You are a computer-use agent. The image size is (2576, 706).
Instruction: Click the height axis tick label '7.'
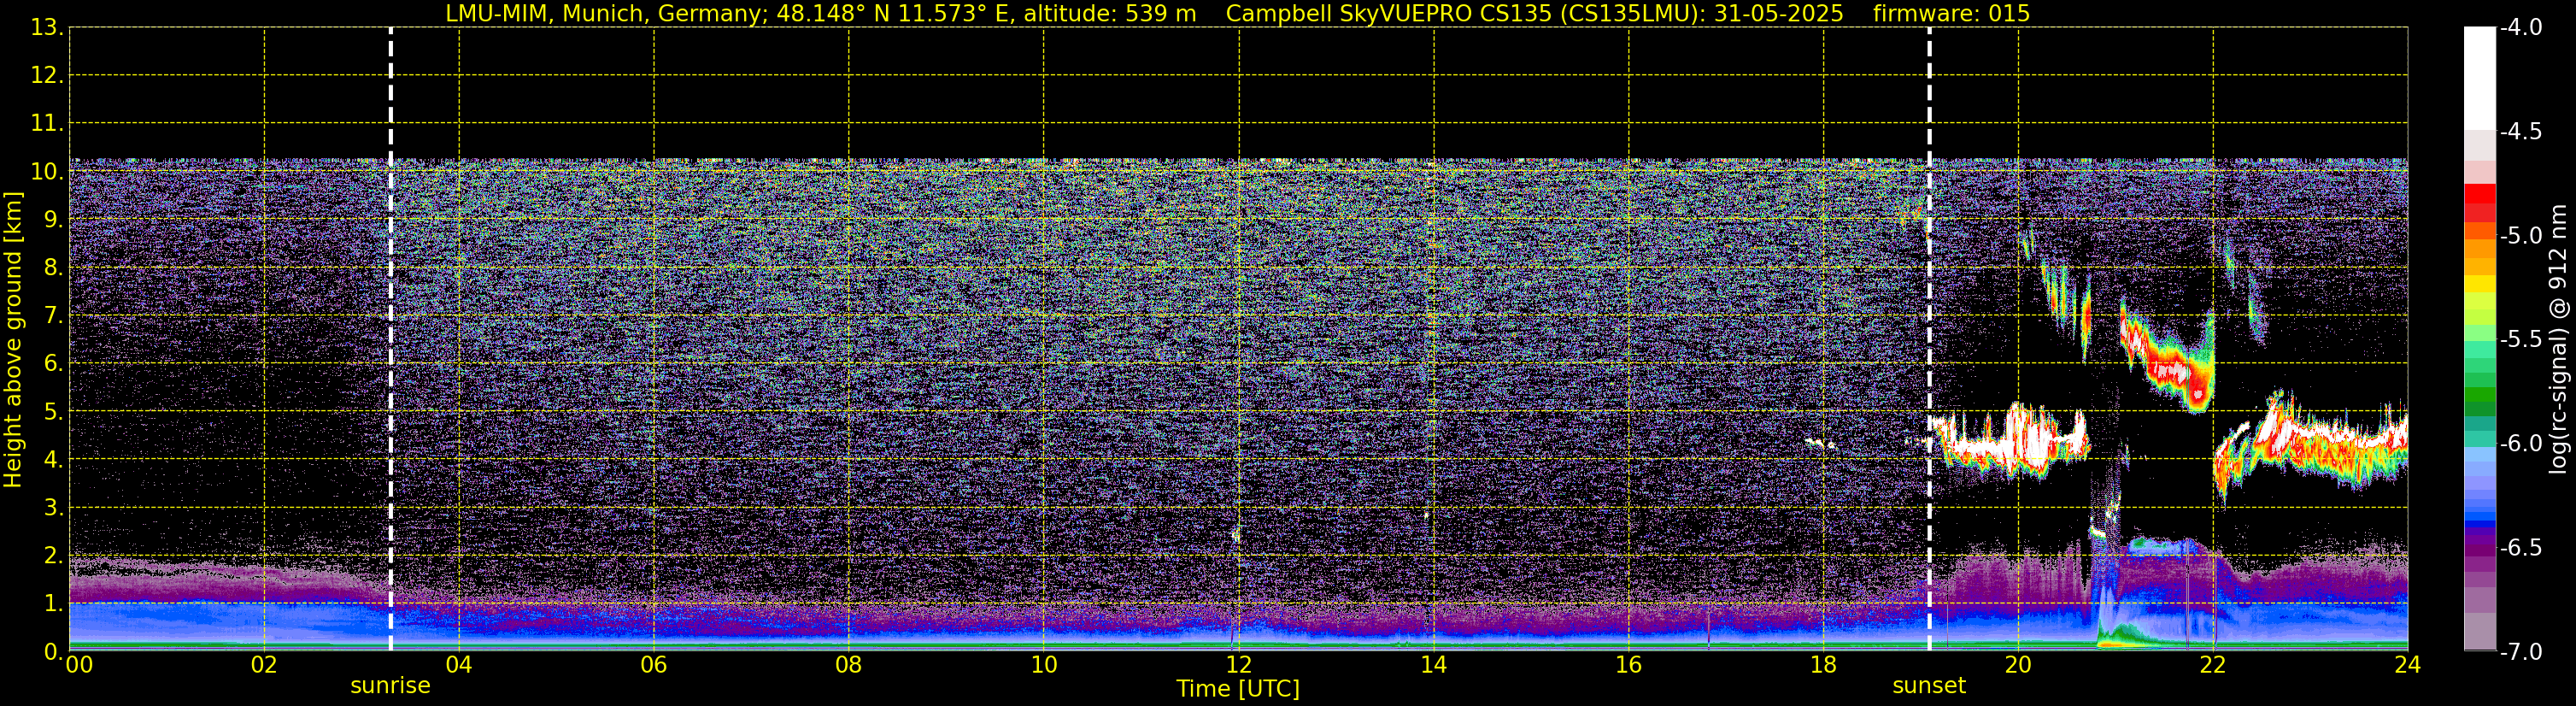[53, 315]
